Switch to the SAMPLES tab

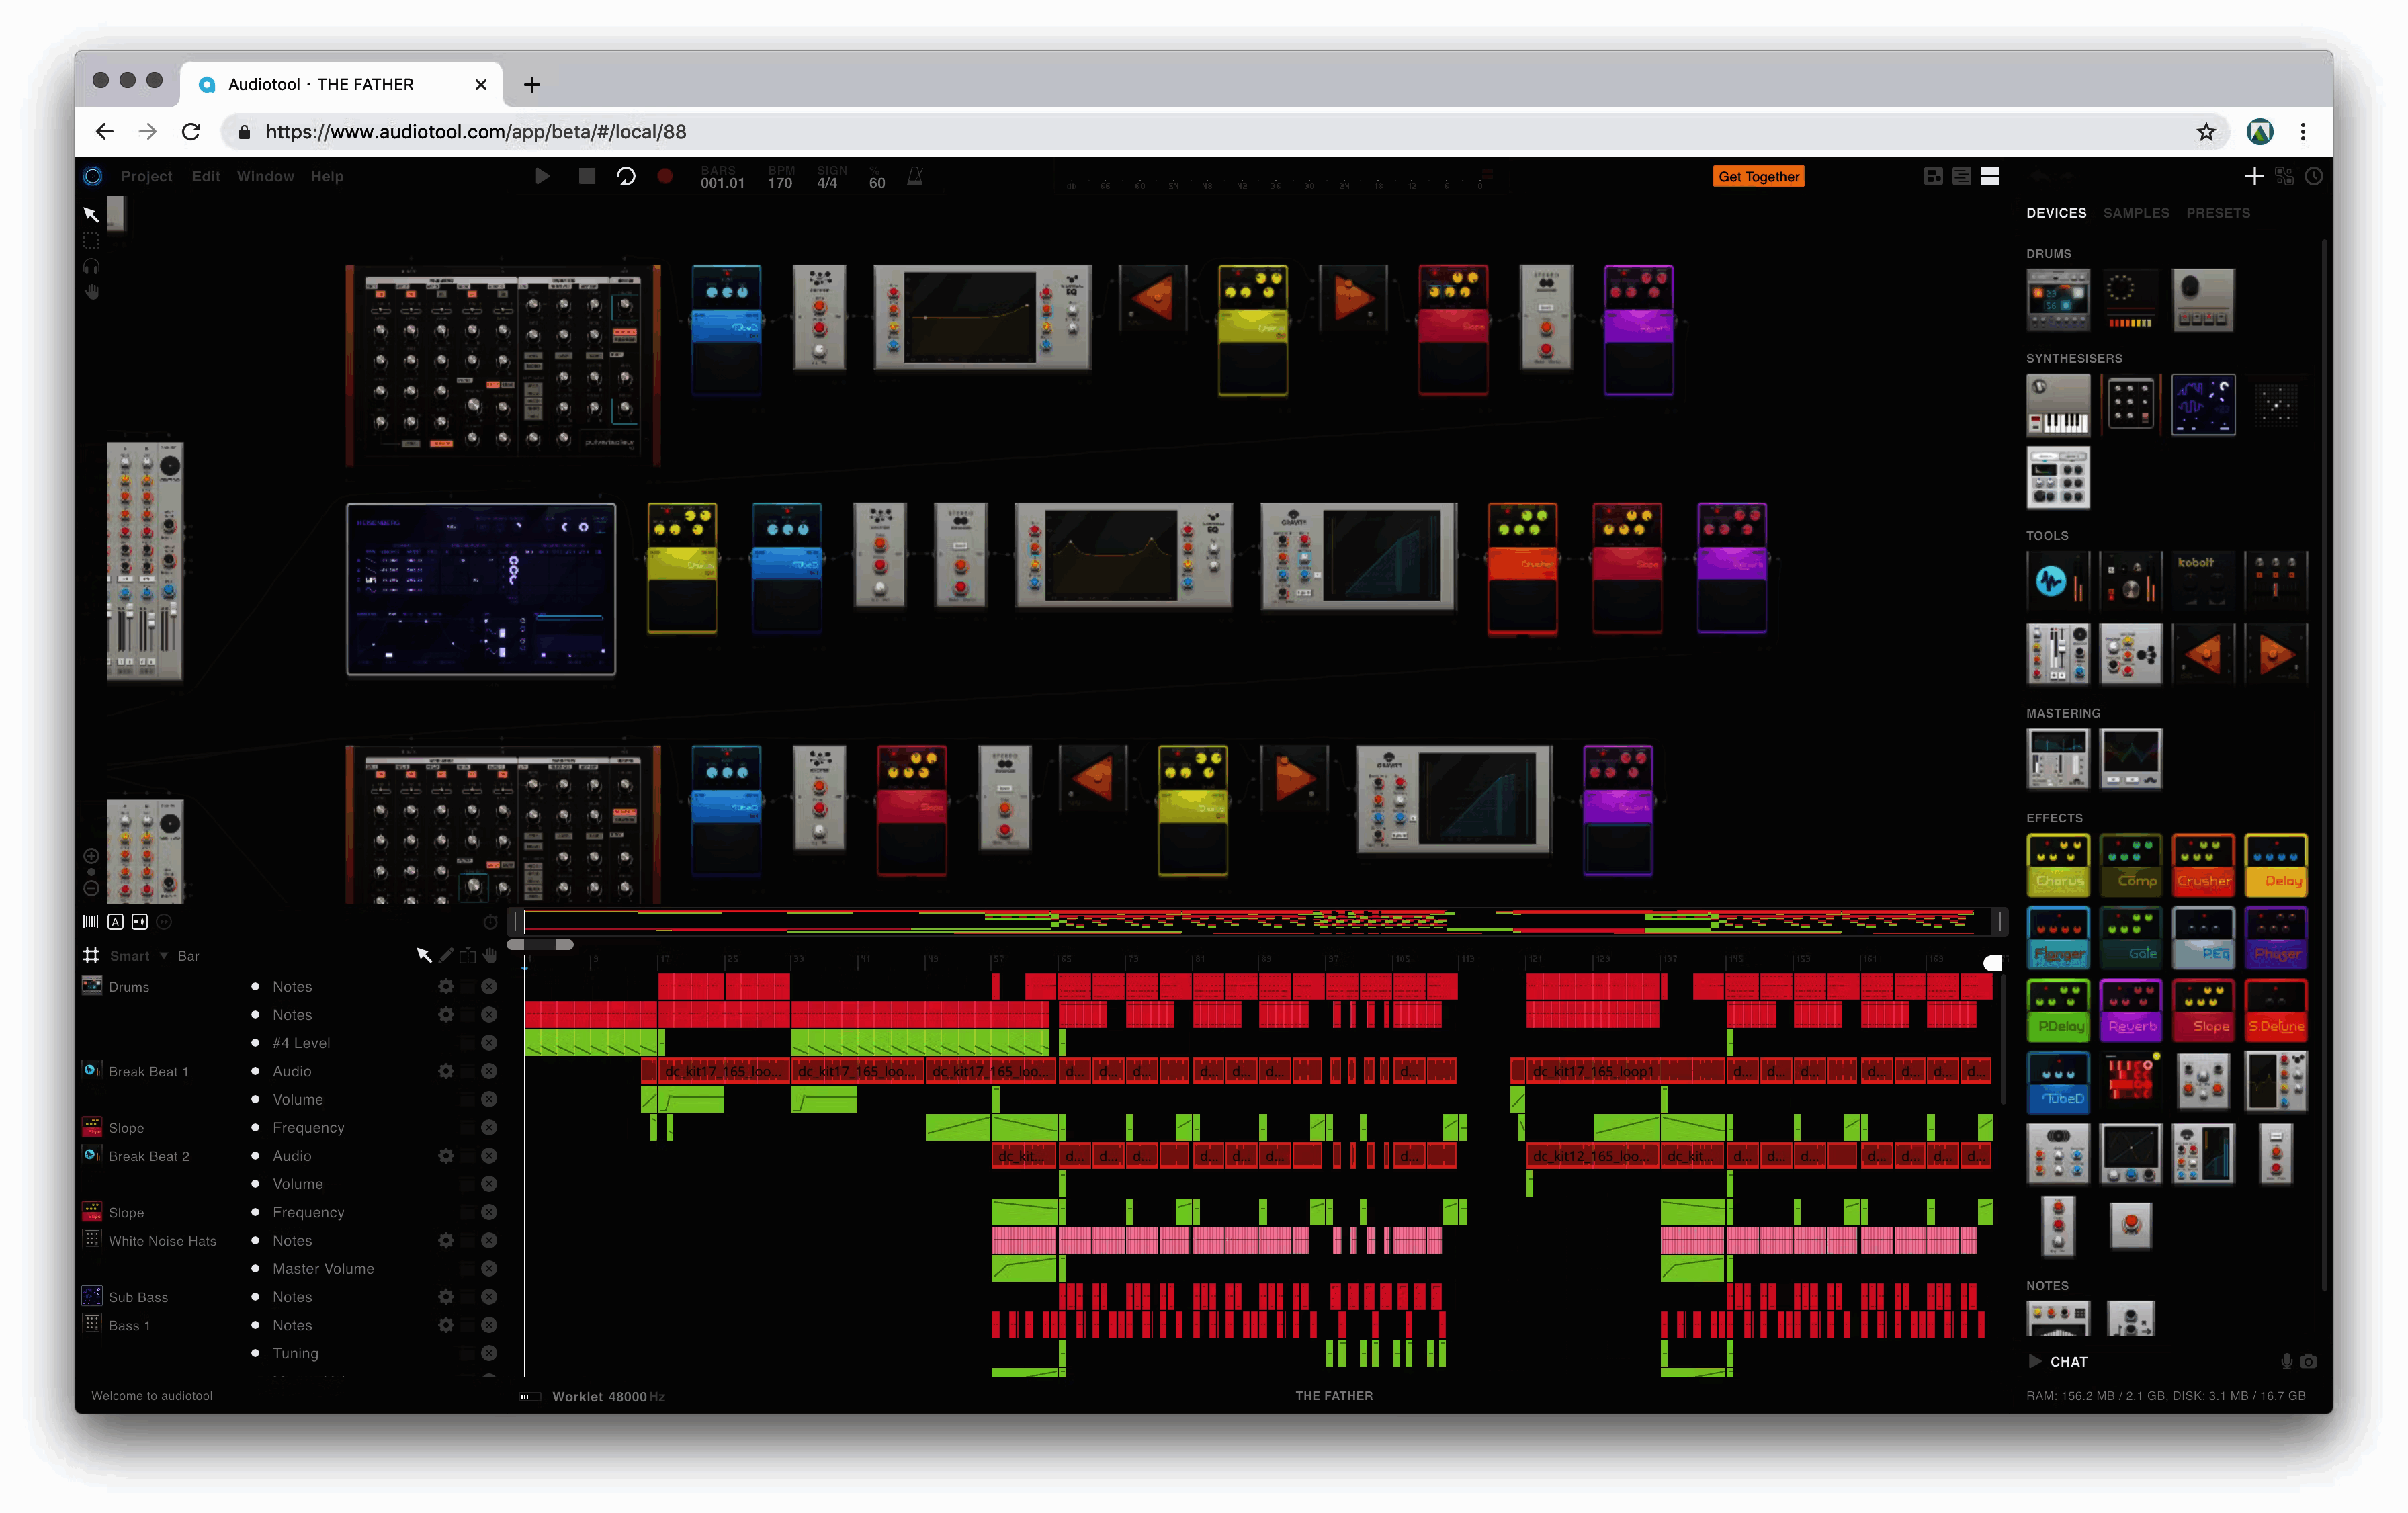[2136, 212]
